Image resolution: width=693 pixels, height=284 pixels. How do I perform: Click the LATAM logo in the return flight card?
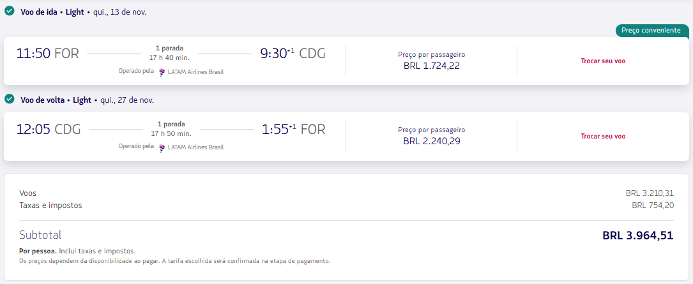coord(162,147)
